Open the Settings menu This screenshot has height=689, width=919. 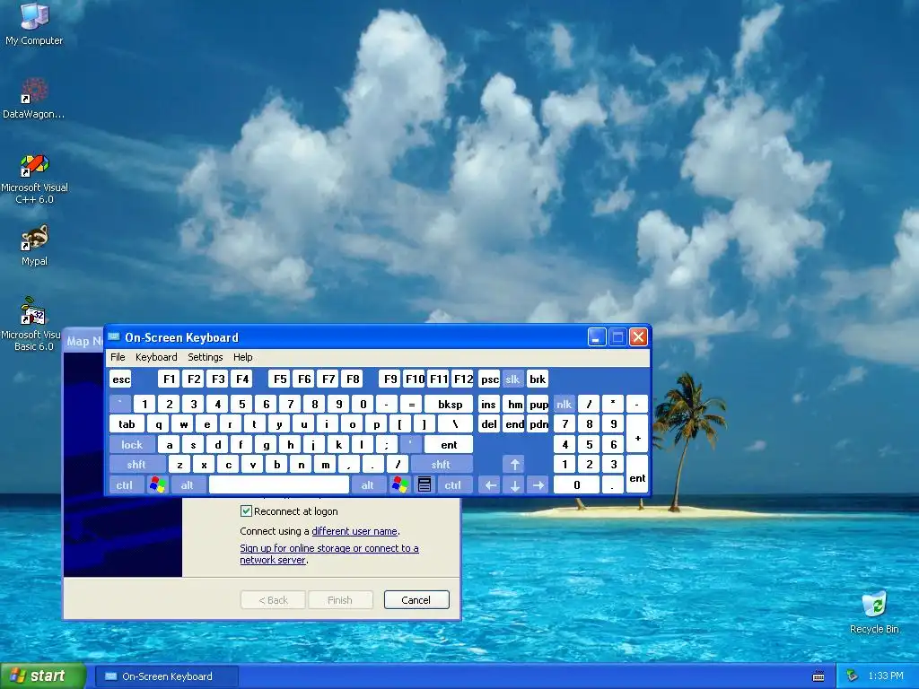coord(206,357)
